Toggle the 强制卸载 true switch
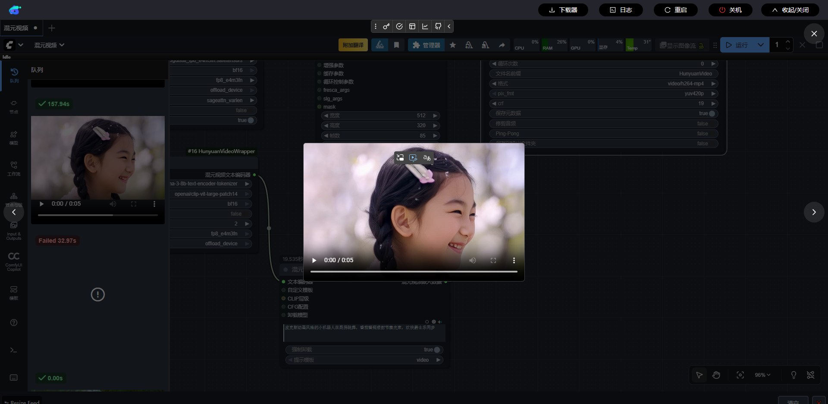The height and width of the screenshot is (404, 828). coord(364,350)
